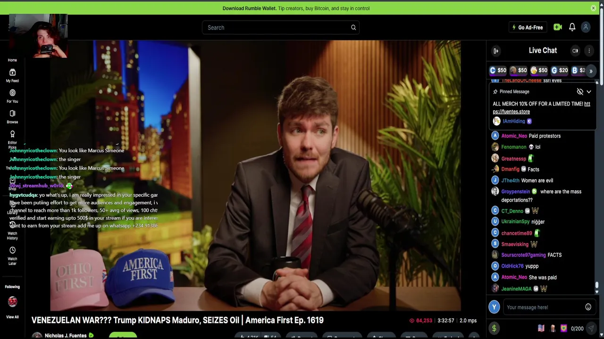The image size is (604, 339).
Task: Click the Fenomanon chat username
Action: tap(514, 147)
